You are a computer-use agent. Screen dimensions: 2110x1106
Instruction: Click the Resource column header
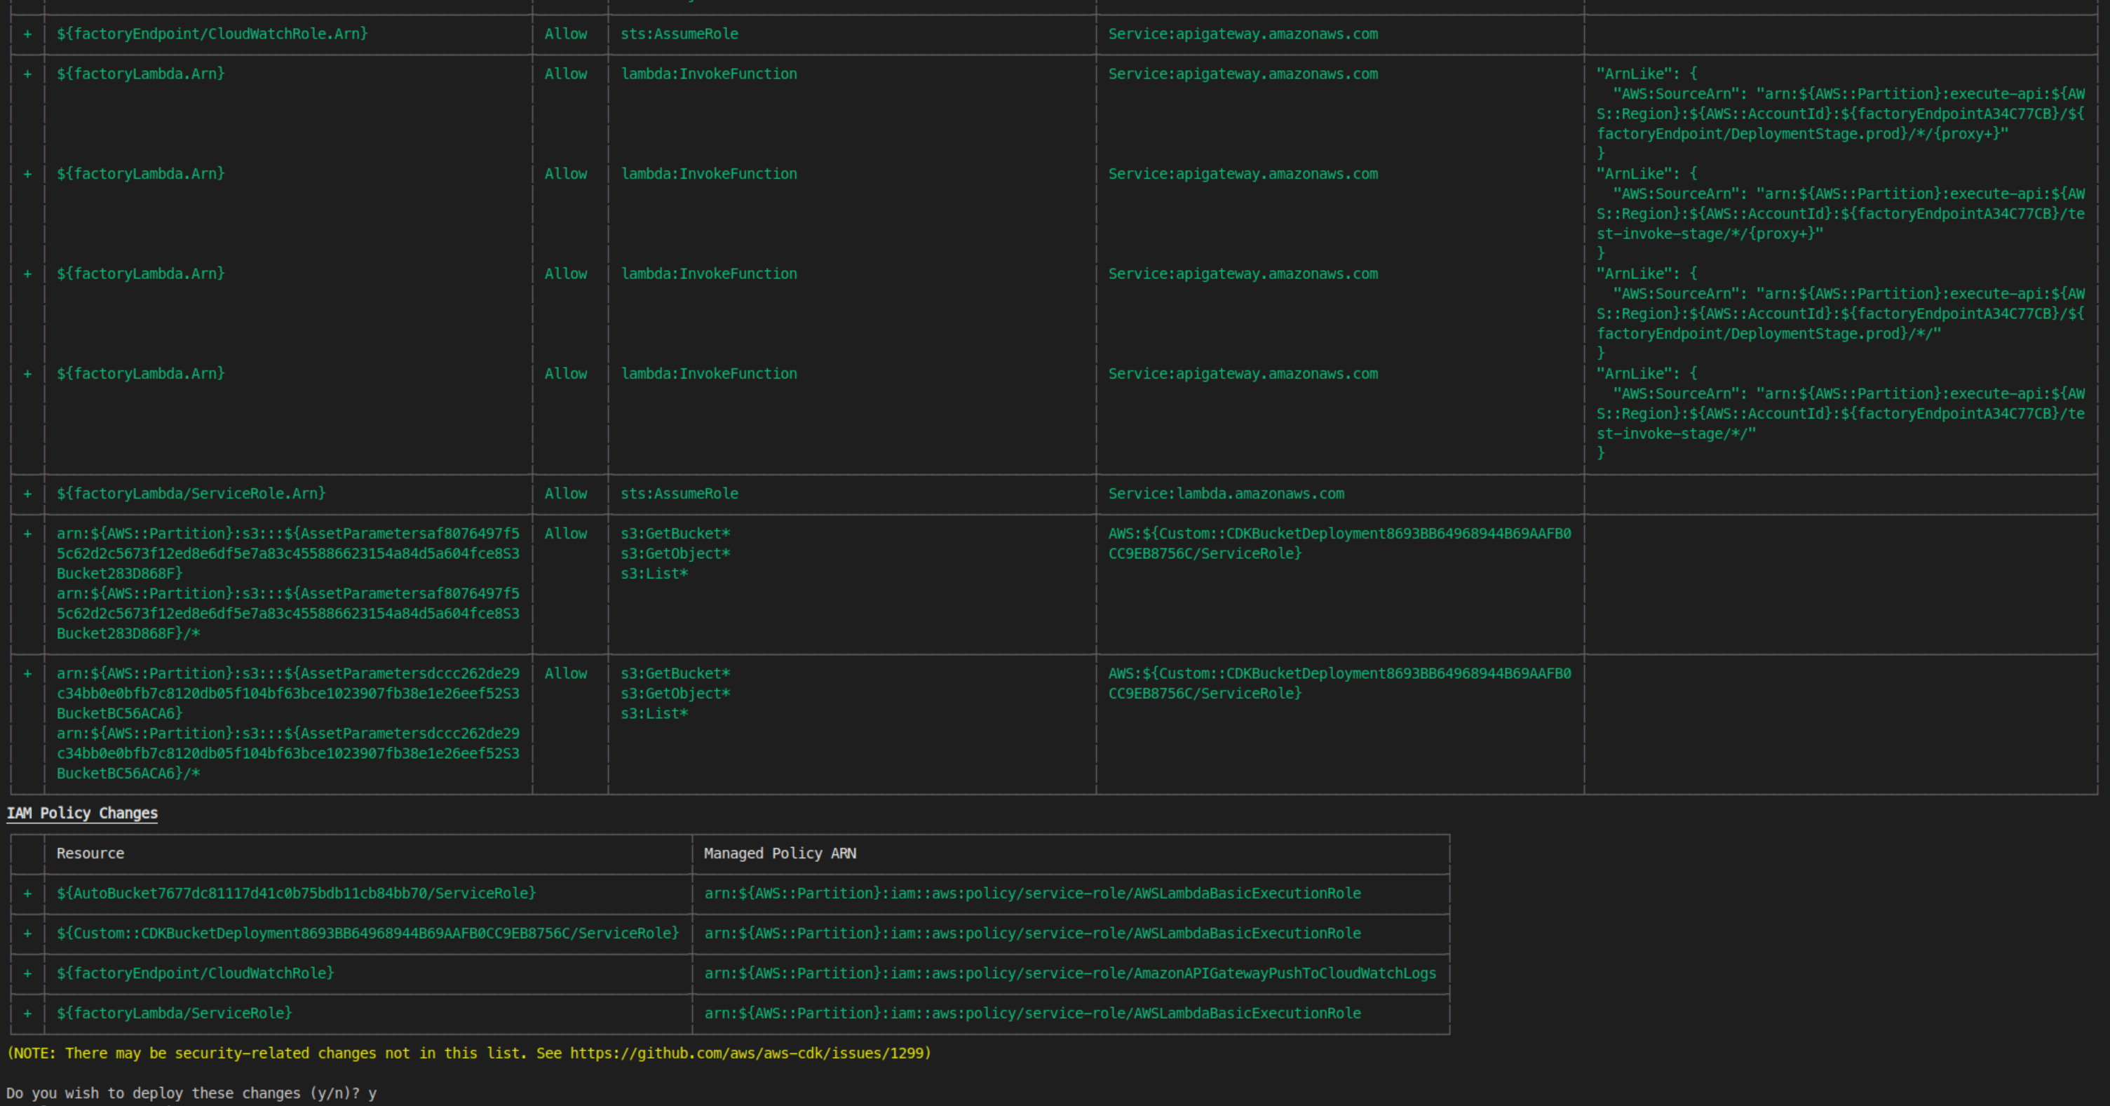click(90, 853)
